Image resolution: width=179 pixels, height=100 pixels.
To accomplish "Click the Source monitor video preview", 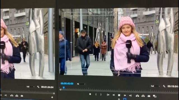I will point(27,44).
